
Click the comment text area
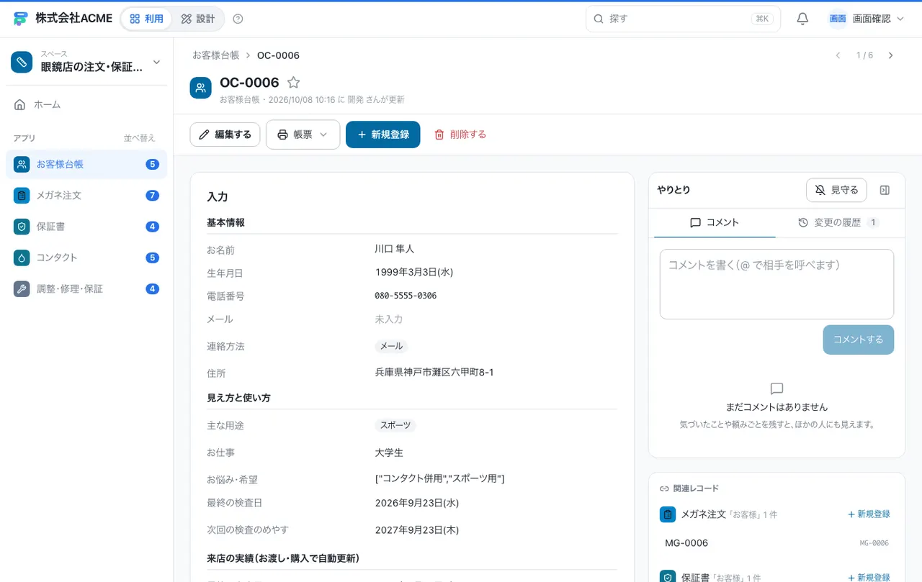776,284
